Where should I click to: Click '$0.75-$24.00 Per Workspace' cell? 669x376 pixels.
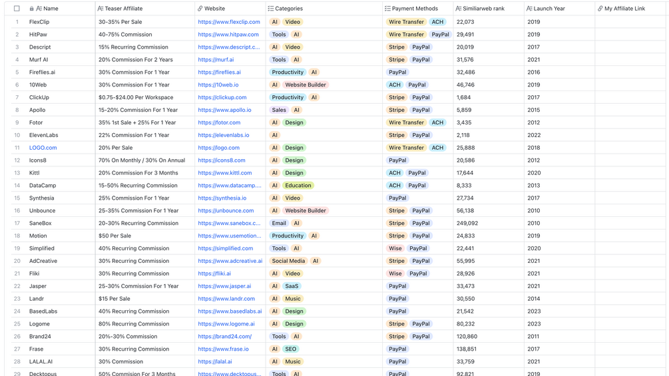(136, 98)
